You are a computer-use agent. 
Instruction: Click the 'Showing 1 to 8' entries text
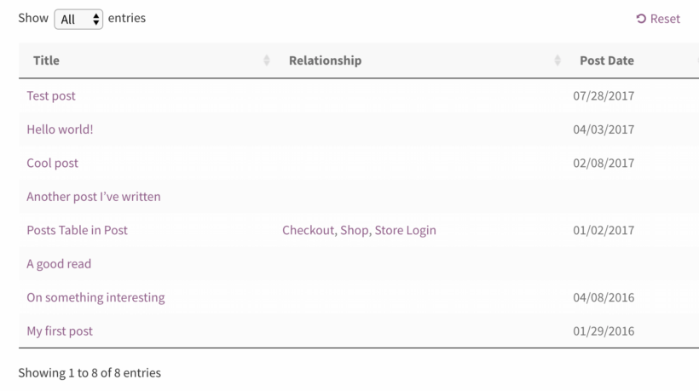pos(90,372)
